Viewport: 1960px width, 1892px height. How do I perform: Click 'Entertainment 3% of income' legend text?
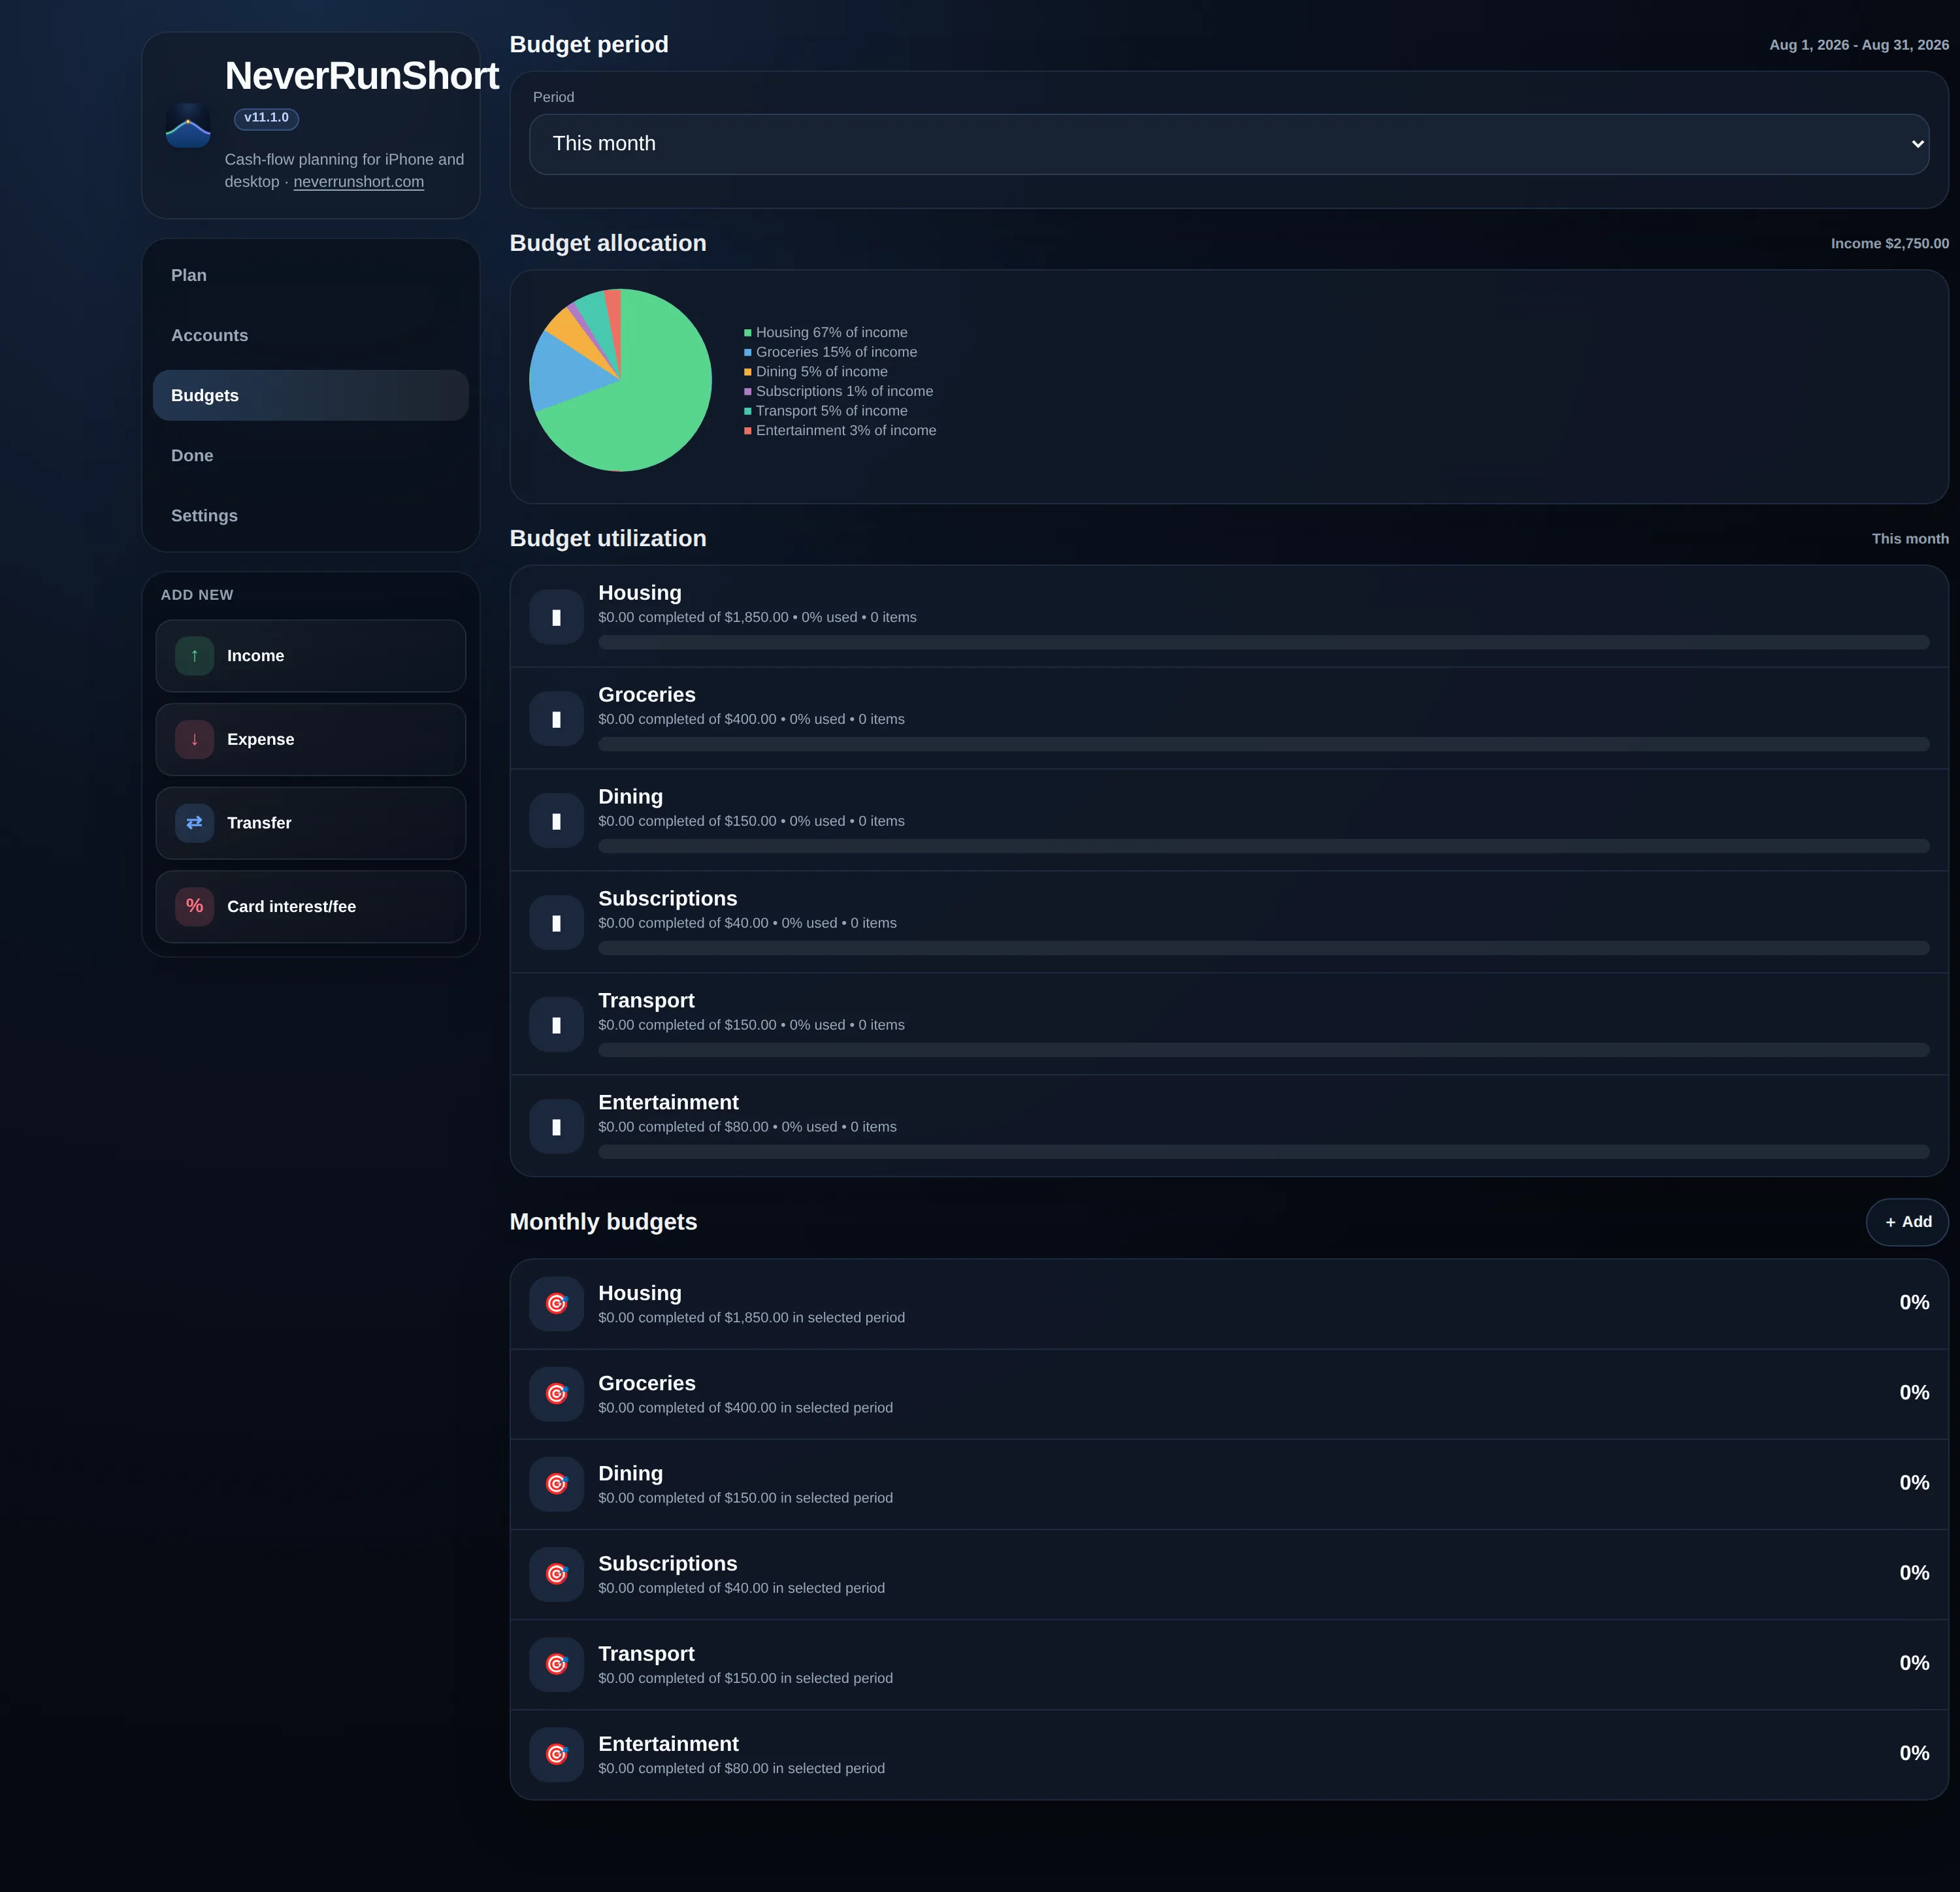pyautogui.click(x=846, y=430)
